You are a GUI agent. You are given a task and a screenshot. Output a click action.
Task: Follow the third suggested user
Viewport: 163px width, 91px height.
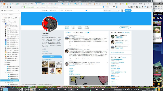click(119, 48)
